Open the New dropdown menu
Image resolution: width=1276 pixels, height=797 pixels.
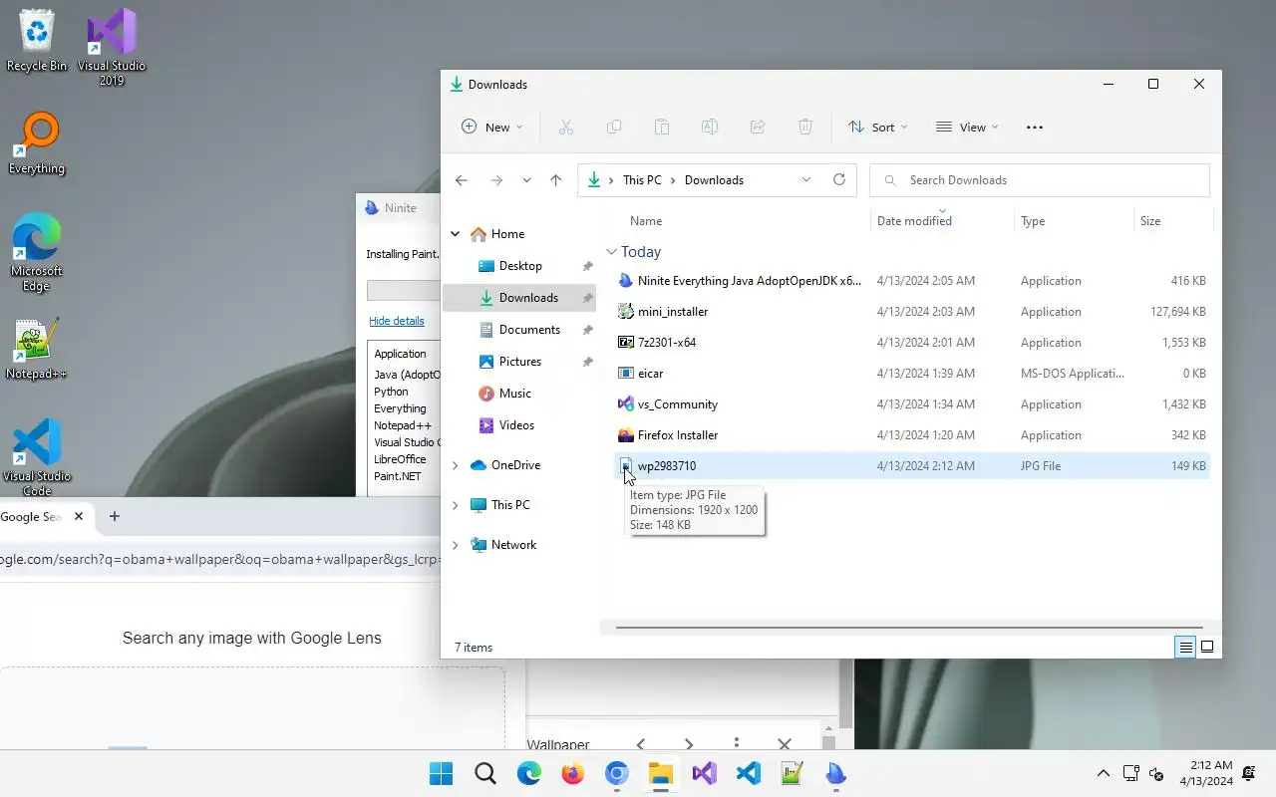[491, 128]
